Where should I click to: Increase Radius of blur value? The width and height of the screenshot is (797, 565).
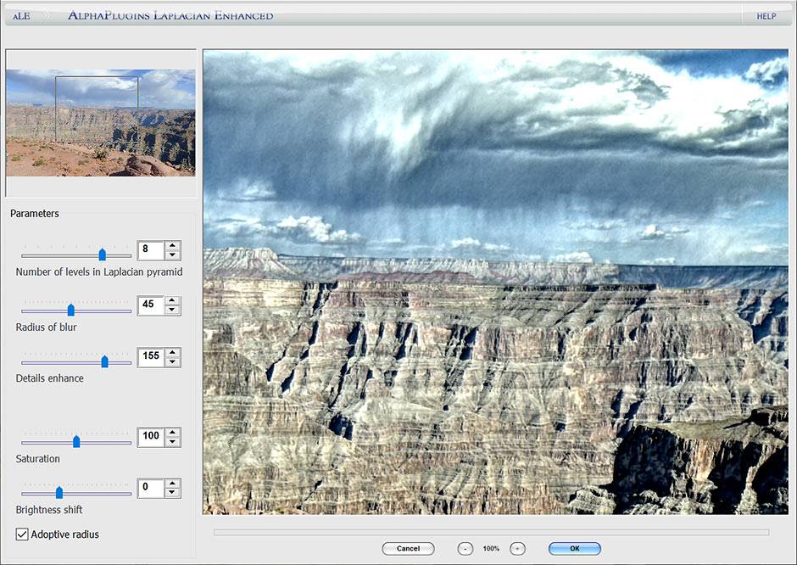[x=173, y=301]
